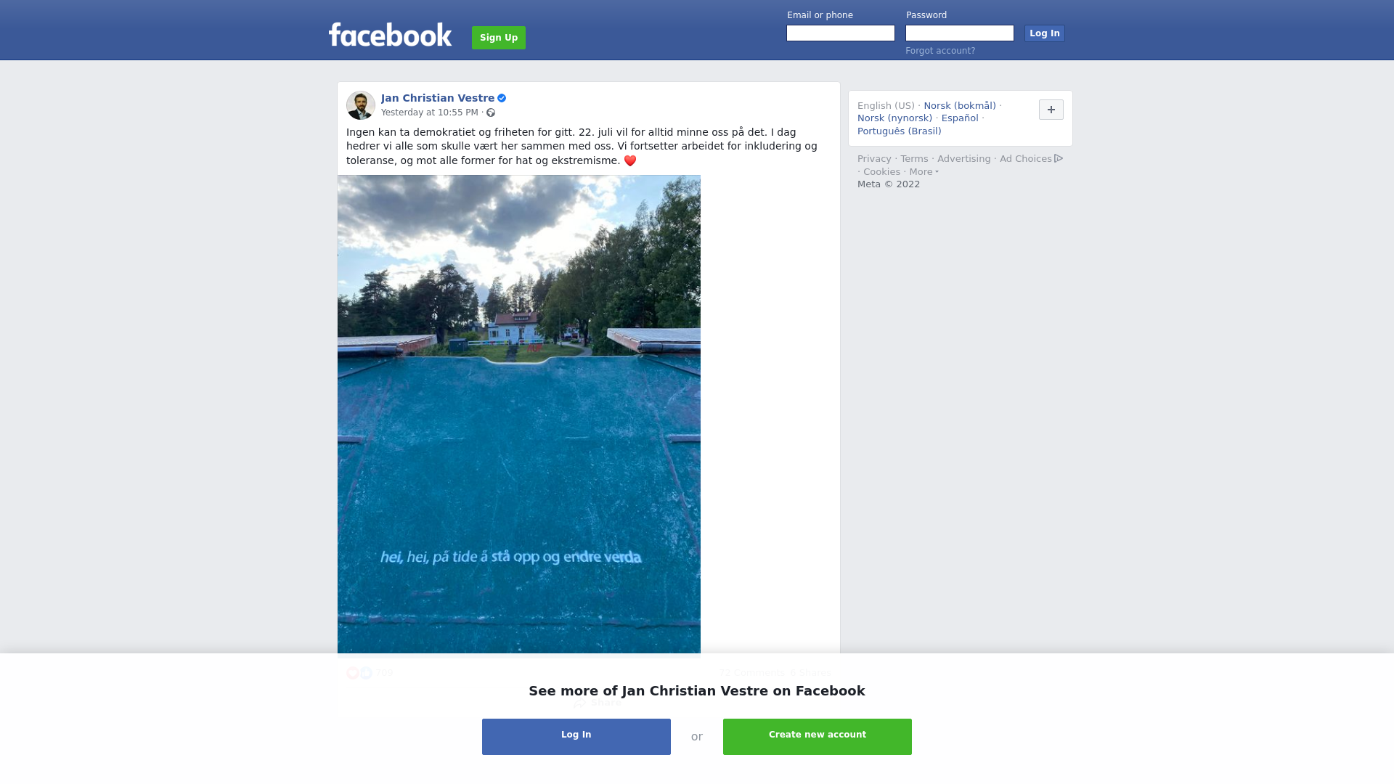Screen dimensions: 1394x784
Task: Select Español language option
Action: click(960, 118)
